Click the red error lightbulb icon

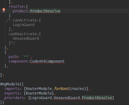point(4,10)
